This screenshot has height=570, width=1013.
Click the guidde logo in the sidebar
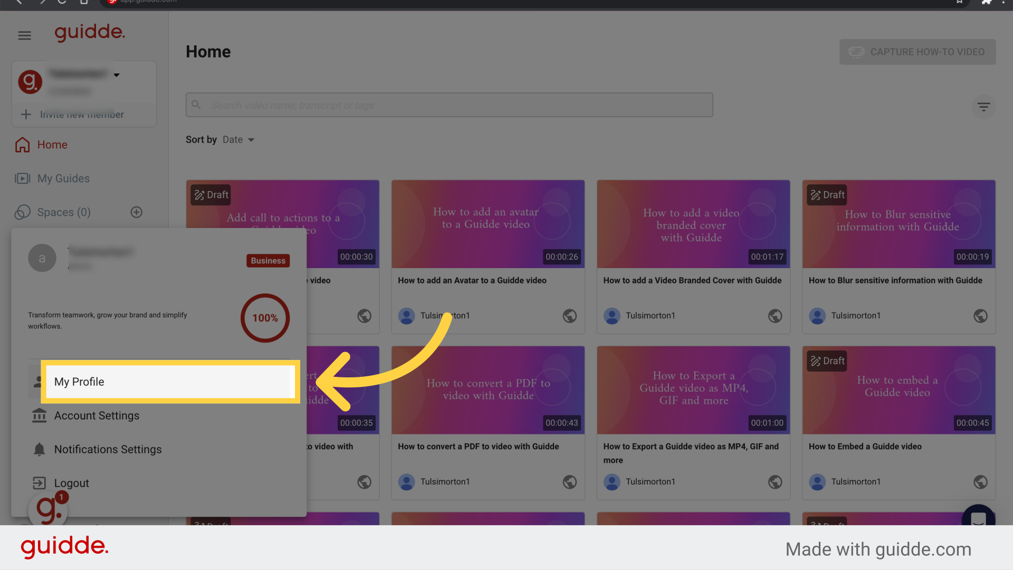(x=90, y=33)
